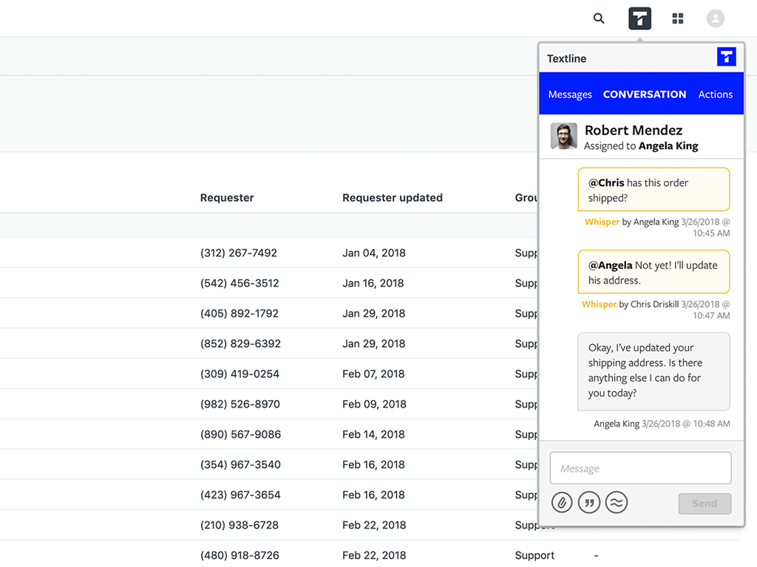The image size is (757, 567).
Task: Click the @Chris whisper message bubble
Action: pos(654,189)
